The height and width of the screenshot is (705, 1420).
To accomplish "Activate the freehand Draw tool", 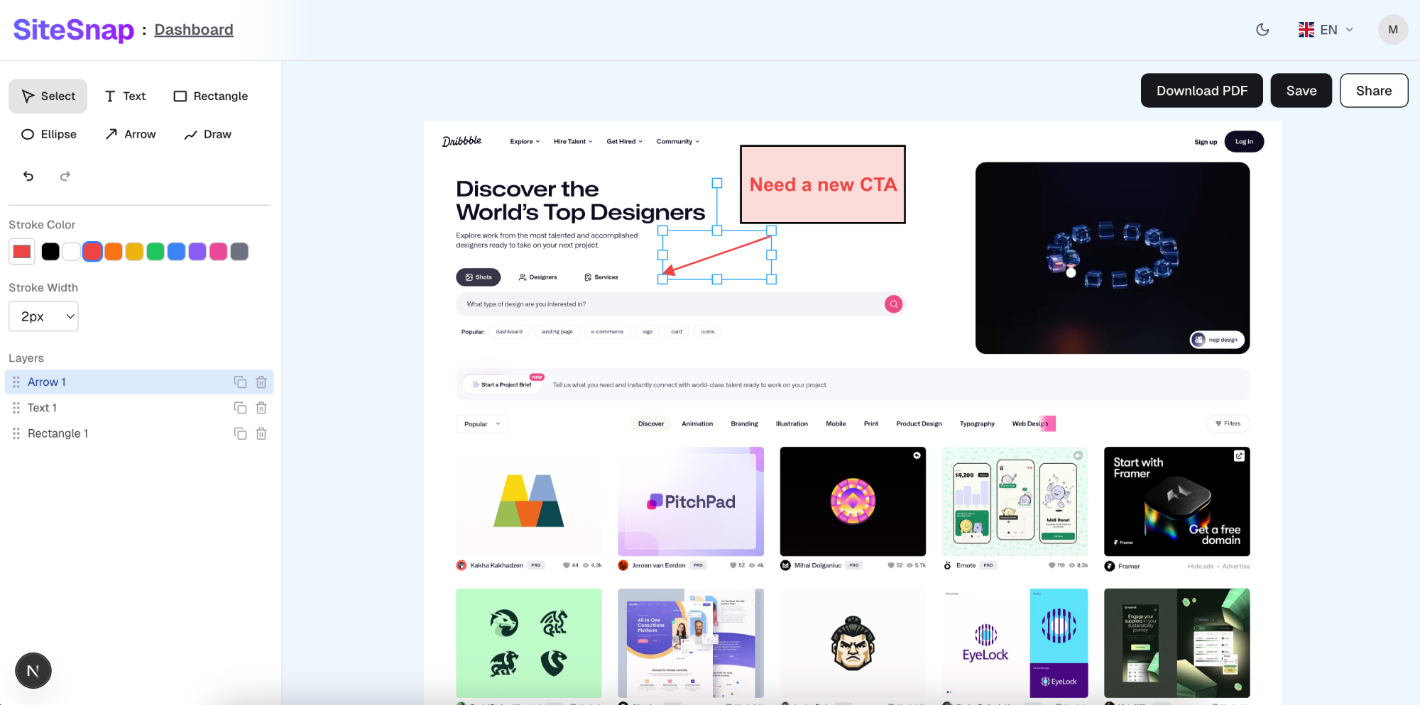I will (207, 134).
